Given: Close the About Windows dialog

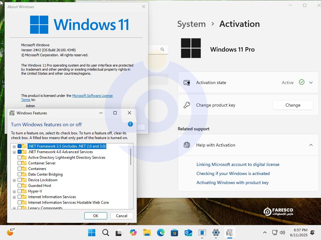Looking at the screenshot, I should click(144, 7).
